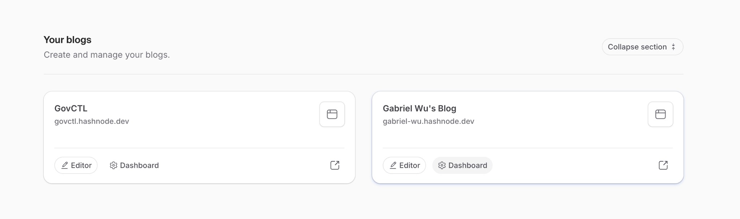The height and width of the screenshot is (219, 740).
Task: Collapse the Your blogs section
Action: click(642, 47)
